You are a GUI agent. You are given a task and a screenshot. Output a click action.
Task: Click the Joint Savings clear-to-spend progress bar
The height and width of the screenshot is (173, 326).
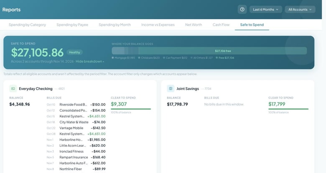[x=288, y=109]
